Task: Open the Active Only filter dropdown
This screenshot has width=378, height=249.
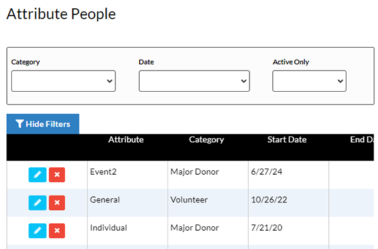Action: pos(309,81)
